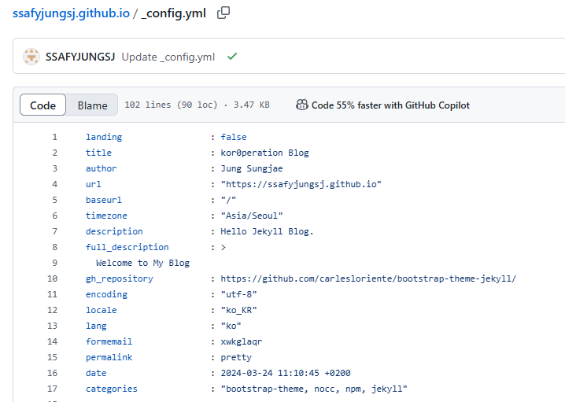The height and width of the screenshot is (402, 565).
Task: Open the Update _config.yml commit message
Action: (168, 57)
